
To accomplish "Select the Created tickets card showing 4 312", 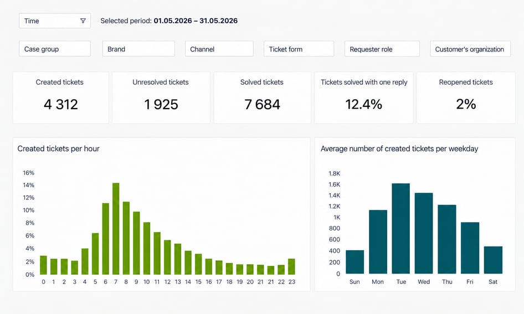I will coord(61,97).
